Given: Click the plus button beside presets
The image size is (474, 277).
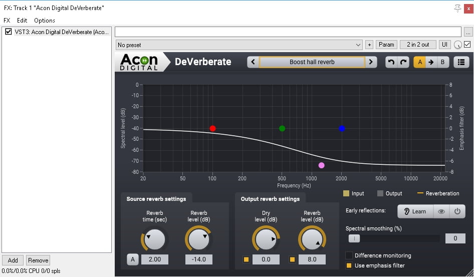Looking at the screenshot, I should point(369,45).
